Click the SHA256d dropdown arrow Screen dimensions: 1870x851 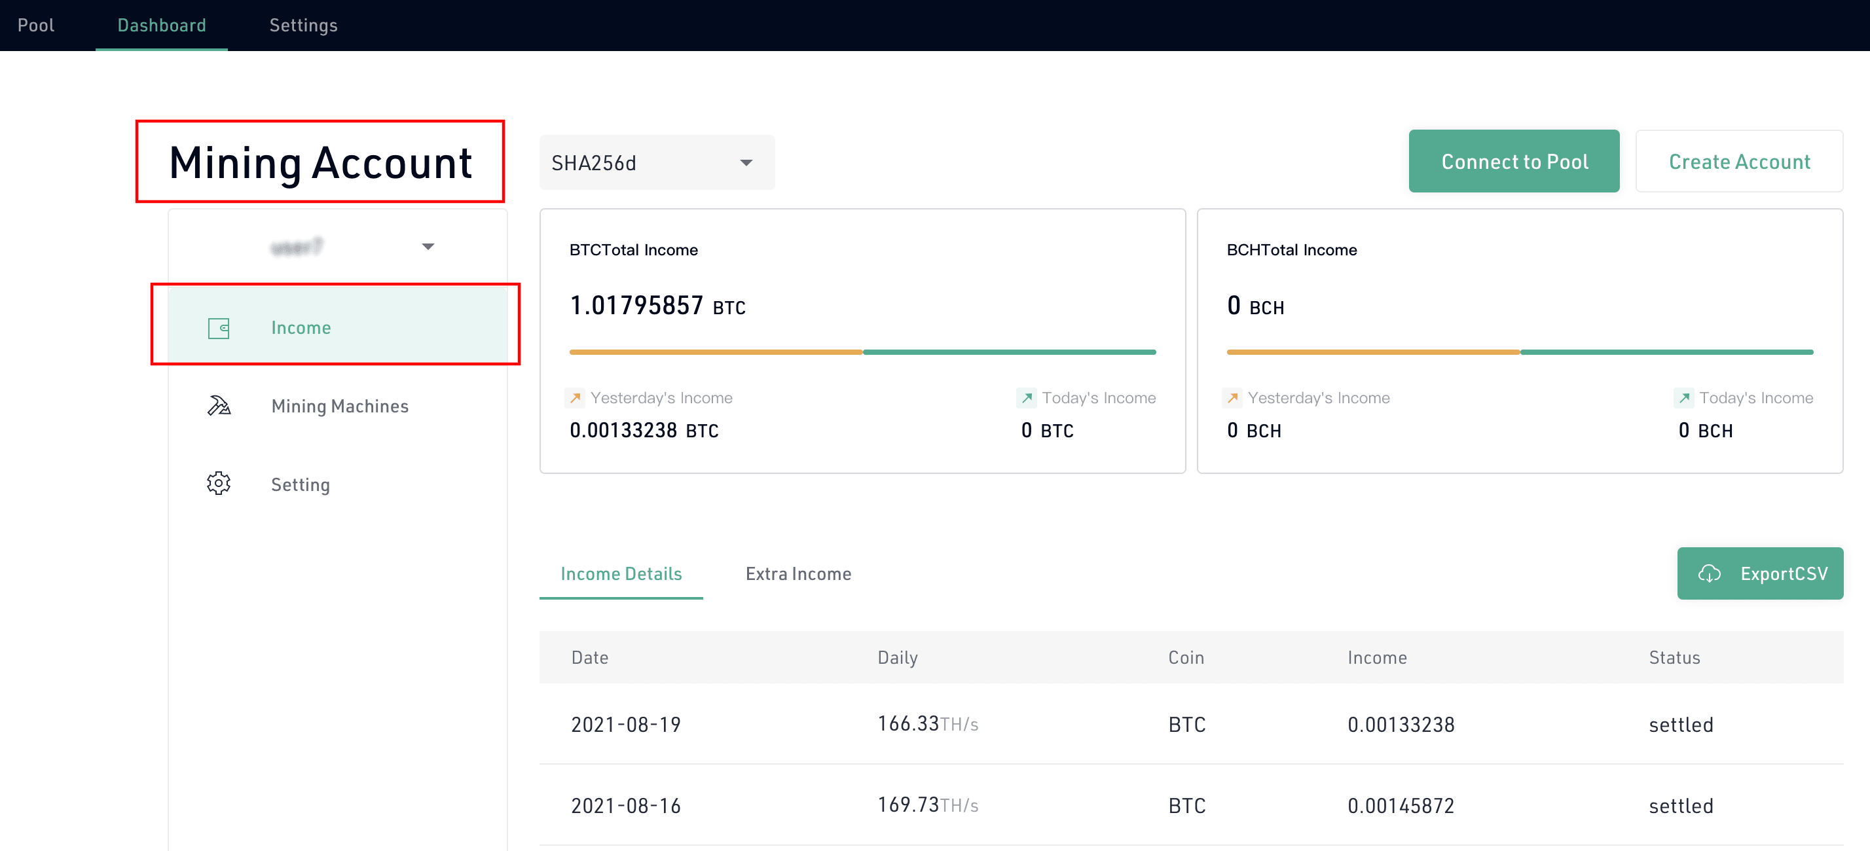tap(746, 162)
